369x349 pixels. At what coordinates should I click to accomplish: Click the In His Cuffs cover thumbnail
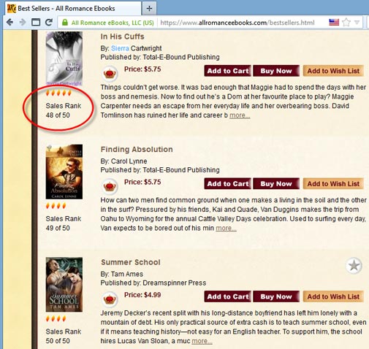pos(64,58)
